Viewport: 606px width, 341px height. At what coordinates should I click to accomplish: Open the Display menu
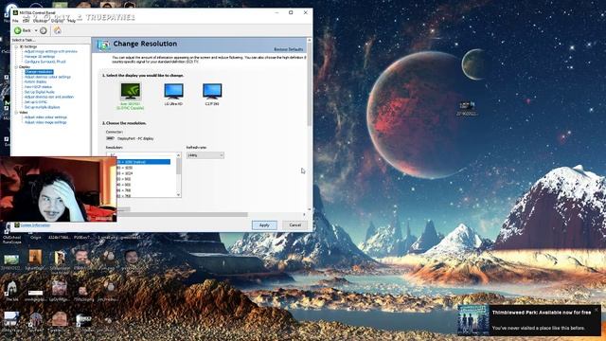pyautogui.click(x=57, y=21)
